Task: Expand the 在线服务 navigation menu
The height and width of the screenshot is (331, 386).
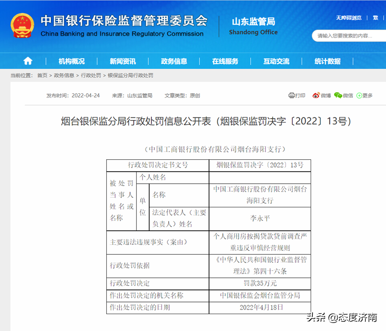Action: pos(225,61)
